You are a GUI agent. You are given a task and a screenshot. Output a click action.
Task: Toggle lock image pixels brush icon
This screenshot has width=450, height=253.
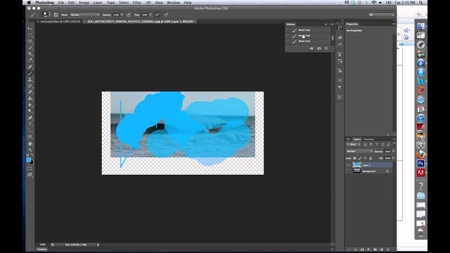click(360, 158)
